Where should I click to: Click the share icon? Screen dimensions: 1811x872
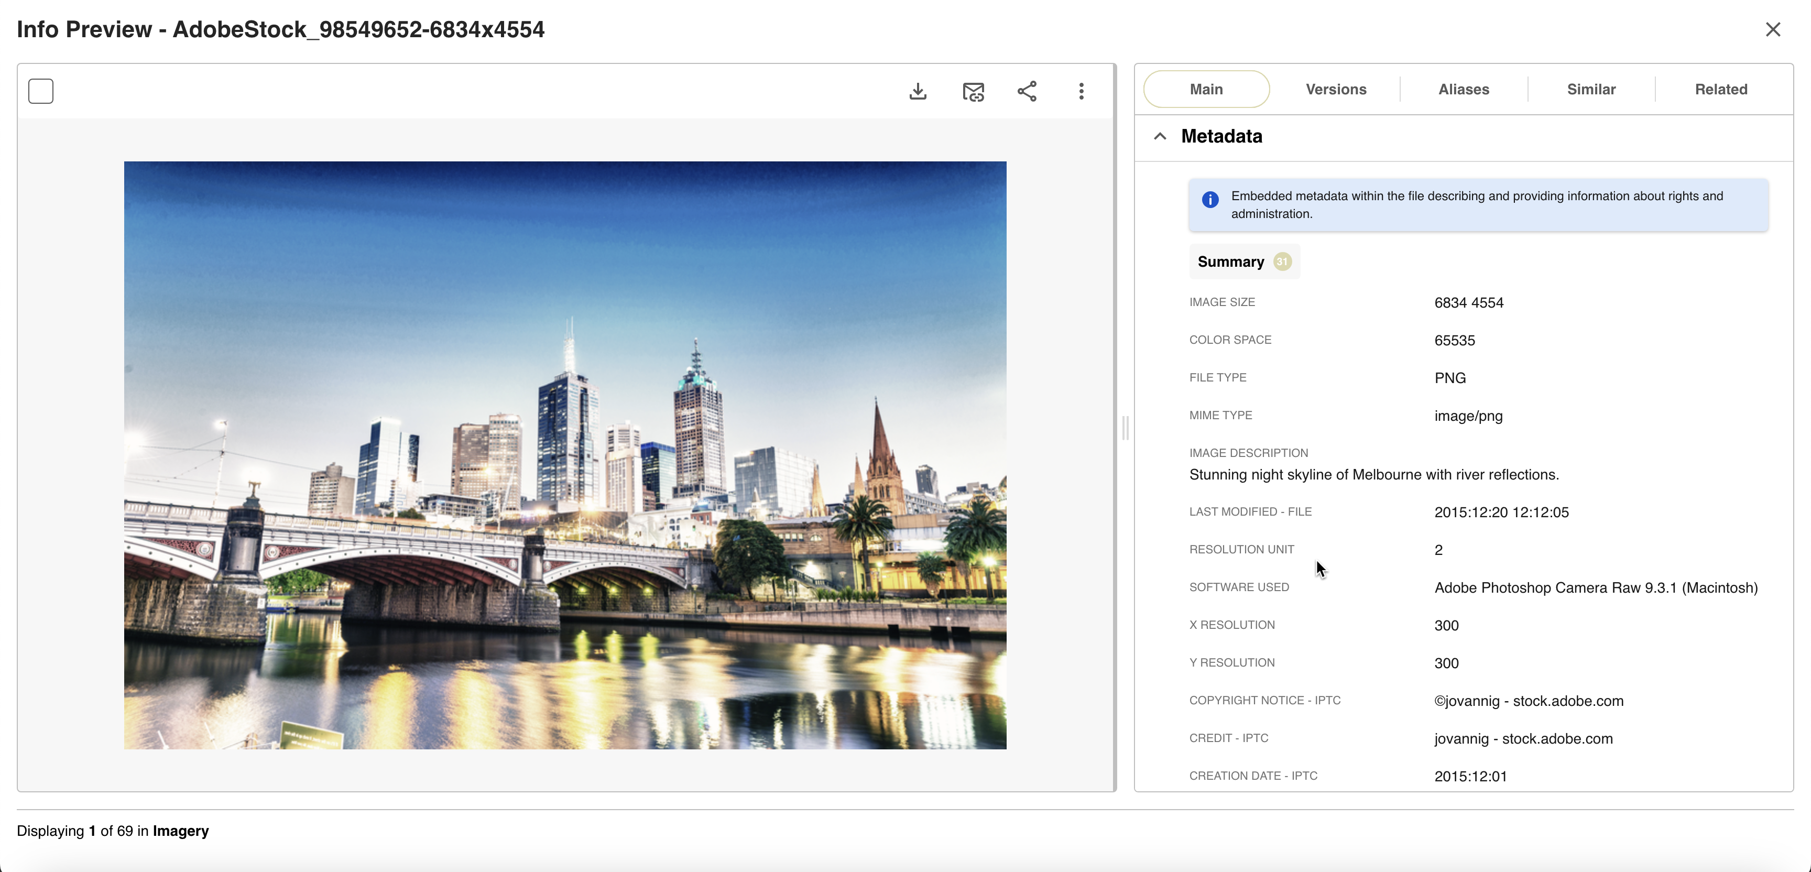(1027, 91)
